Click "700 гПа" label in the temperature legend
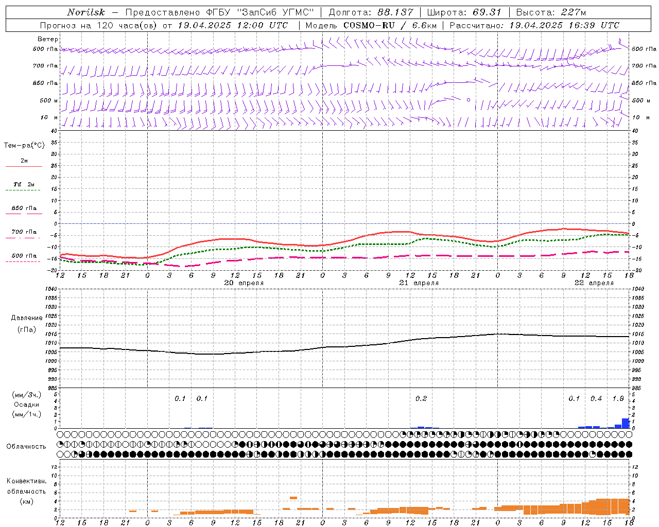Viewport: 659px width, 527px height. [24, 232]
